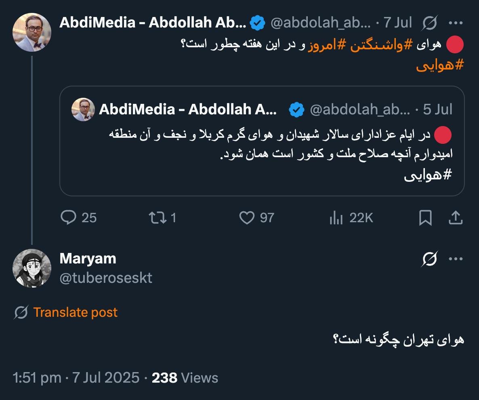
Task: Click the Grok icon on AbdiMedia's post
Action: [430, 23]
